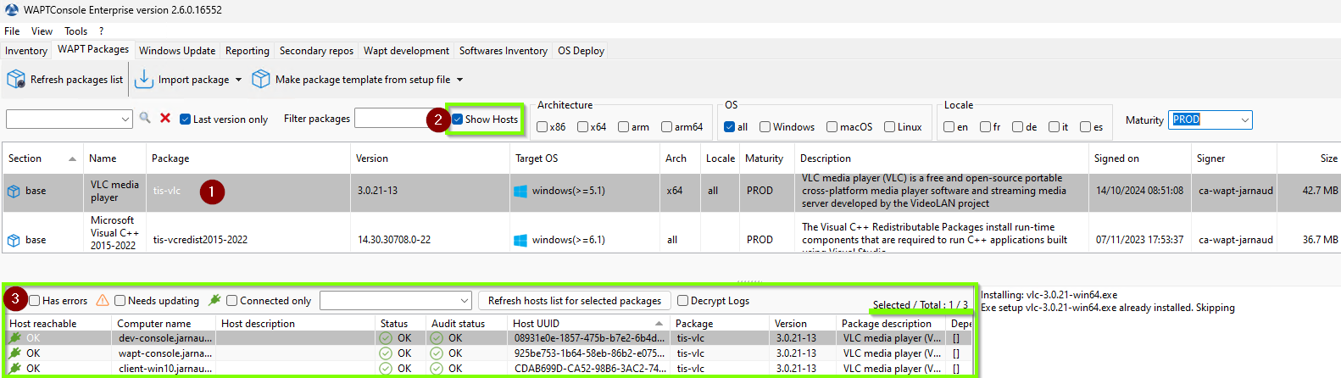Click the Audit status icon of wapt-console host
1341x378 pixels.
click(437, 353)
